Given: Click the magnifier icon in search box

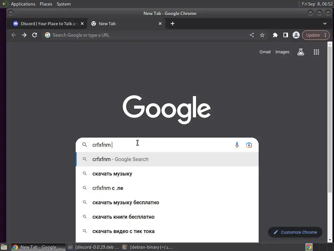Looking at the screenshot, I should click(84, 145).
